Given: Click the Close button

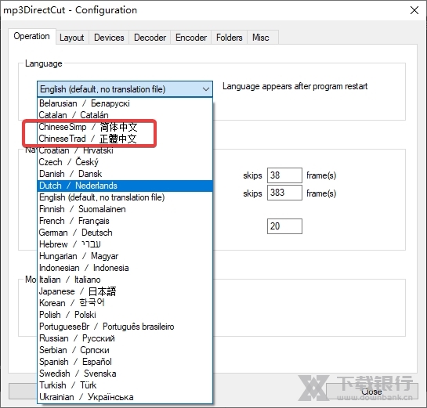Looking at the screenshot, I should (372, 392).
